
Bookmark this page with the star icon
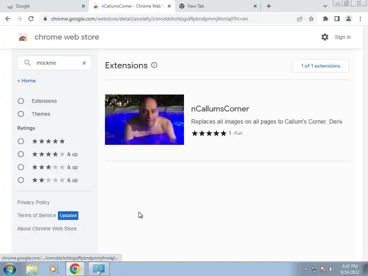[311, 19]
